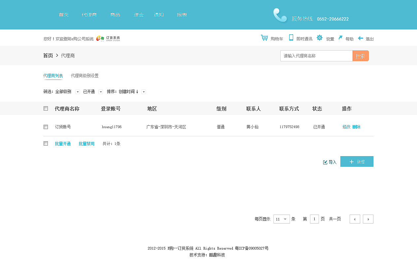Click the 操作 column header

[347, 109]
